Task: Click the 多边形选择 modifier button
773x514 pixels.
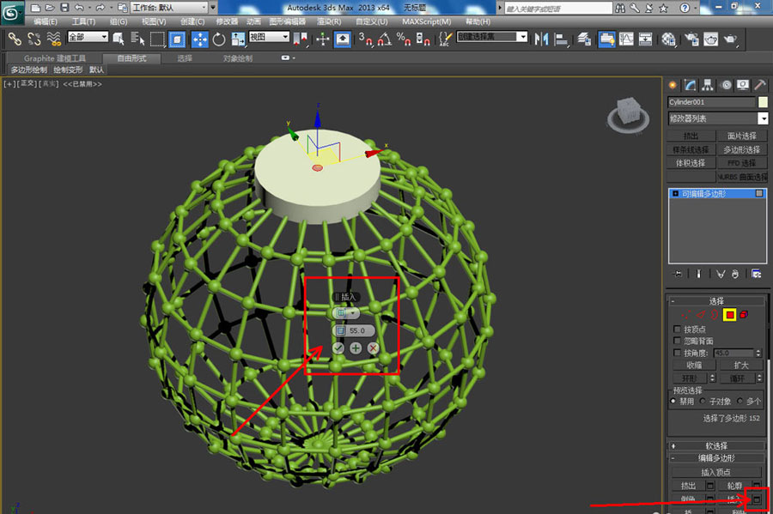Action: pos(742,149)
